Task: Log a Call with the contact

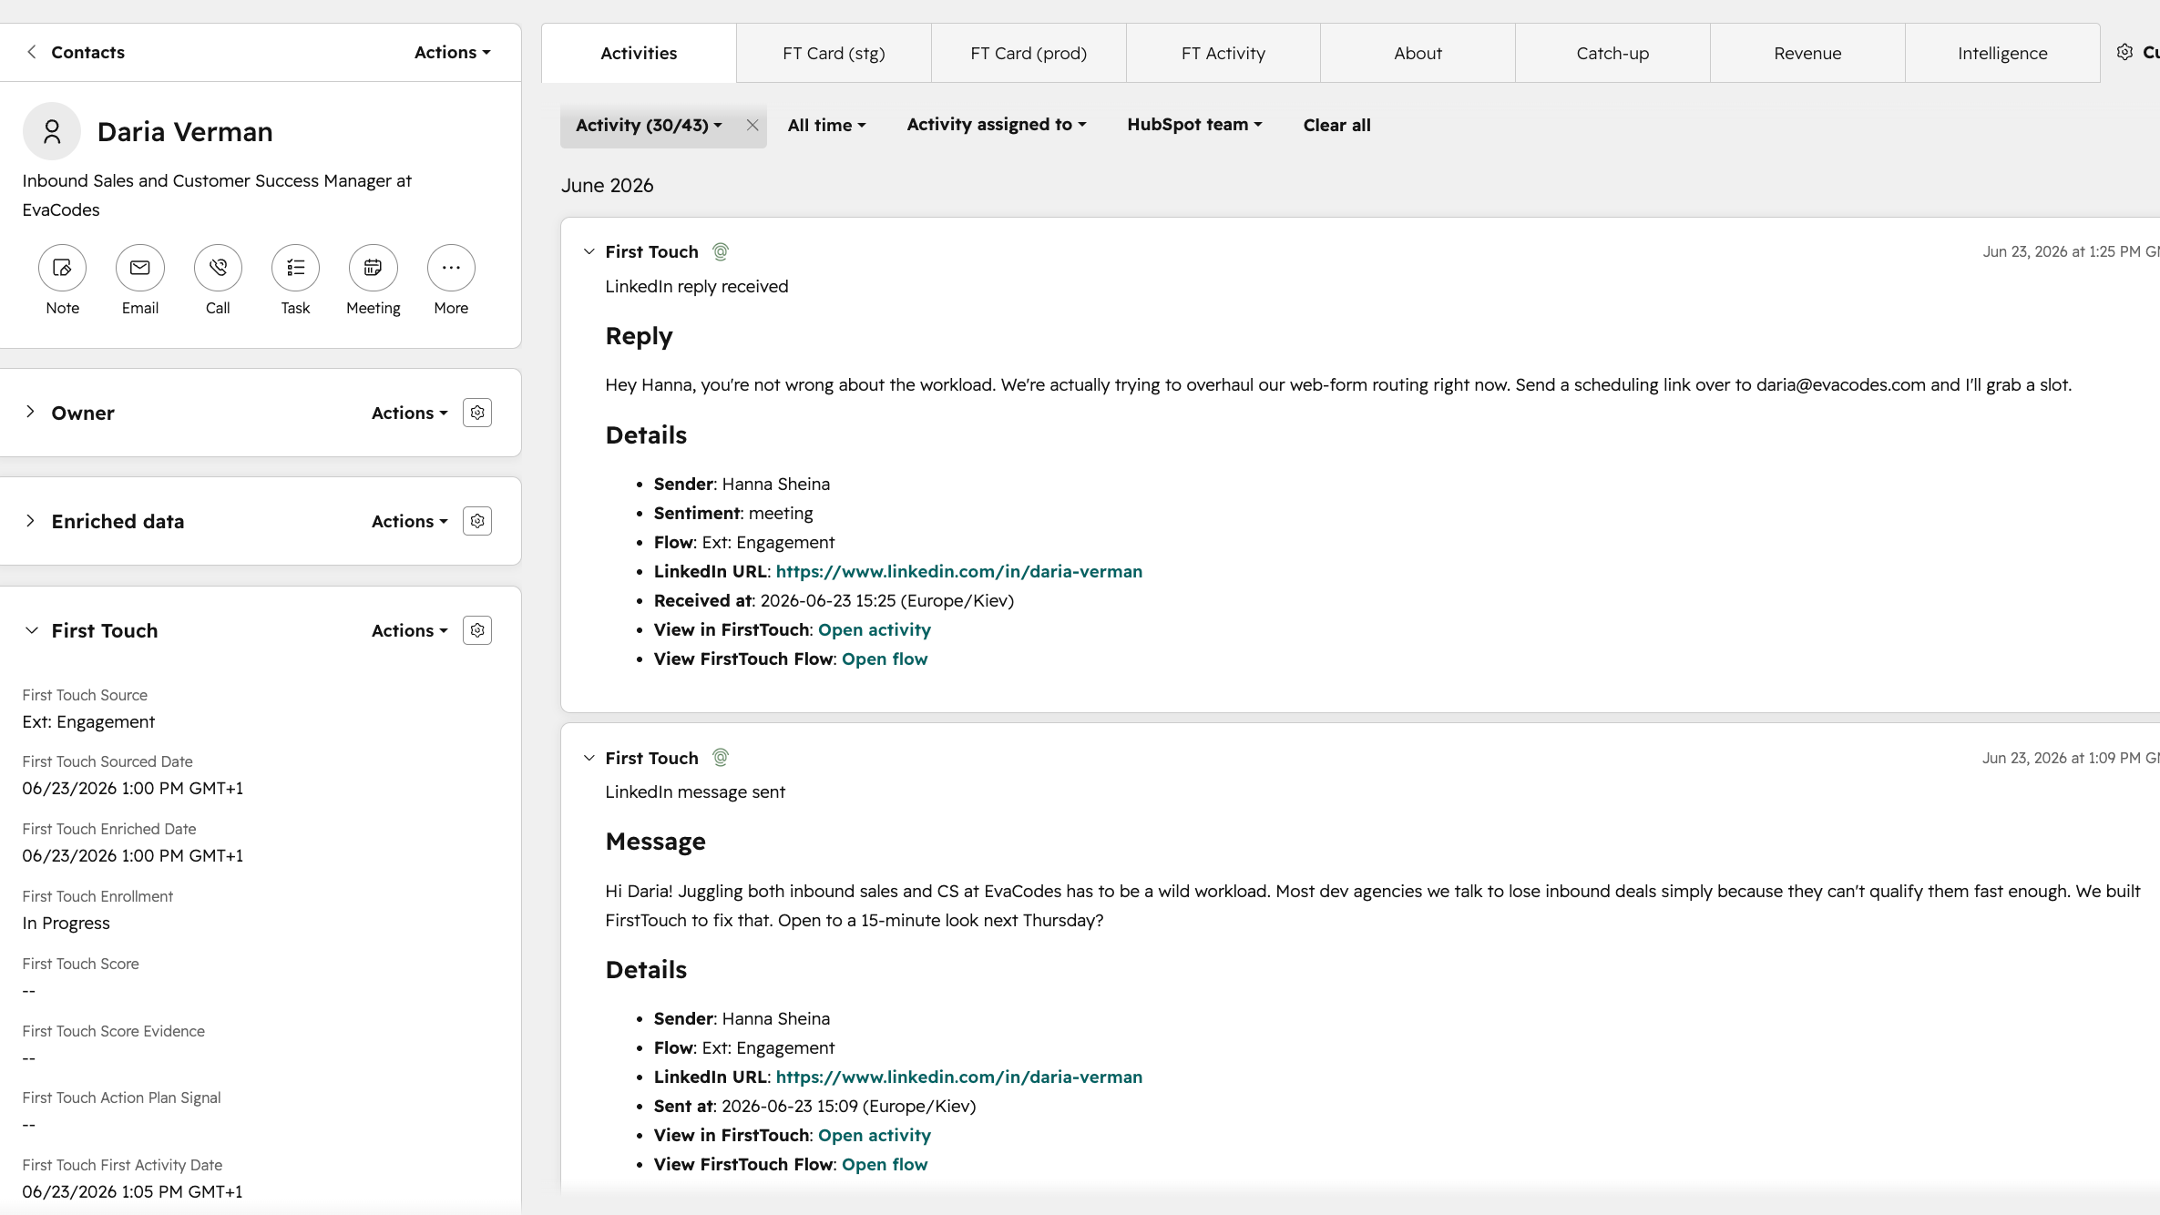Action: pyautogui.click(x=218, y=268)
